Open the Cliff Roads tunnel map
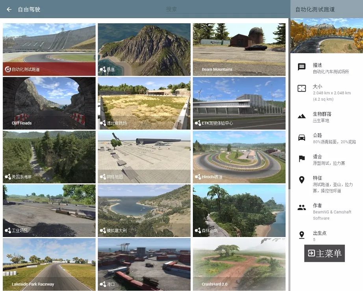The height and width of the screenshot is (291, 363). [x=49, y=103]
